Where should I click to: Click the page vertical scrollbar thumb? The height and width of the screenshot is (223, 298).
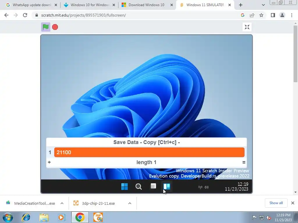(295, 53)
